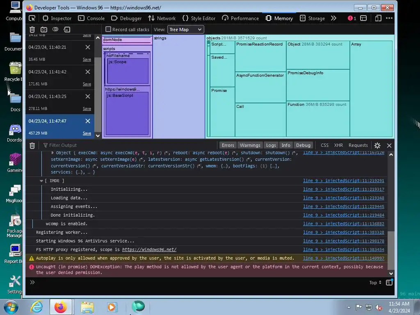Toggle the CSS filter
This screenshot has width=420, height=315.
324,145
